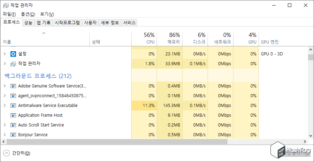Open the 파일(F) menu
314x162 pixels.
(9, 14)
